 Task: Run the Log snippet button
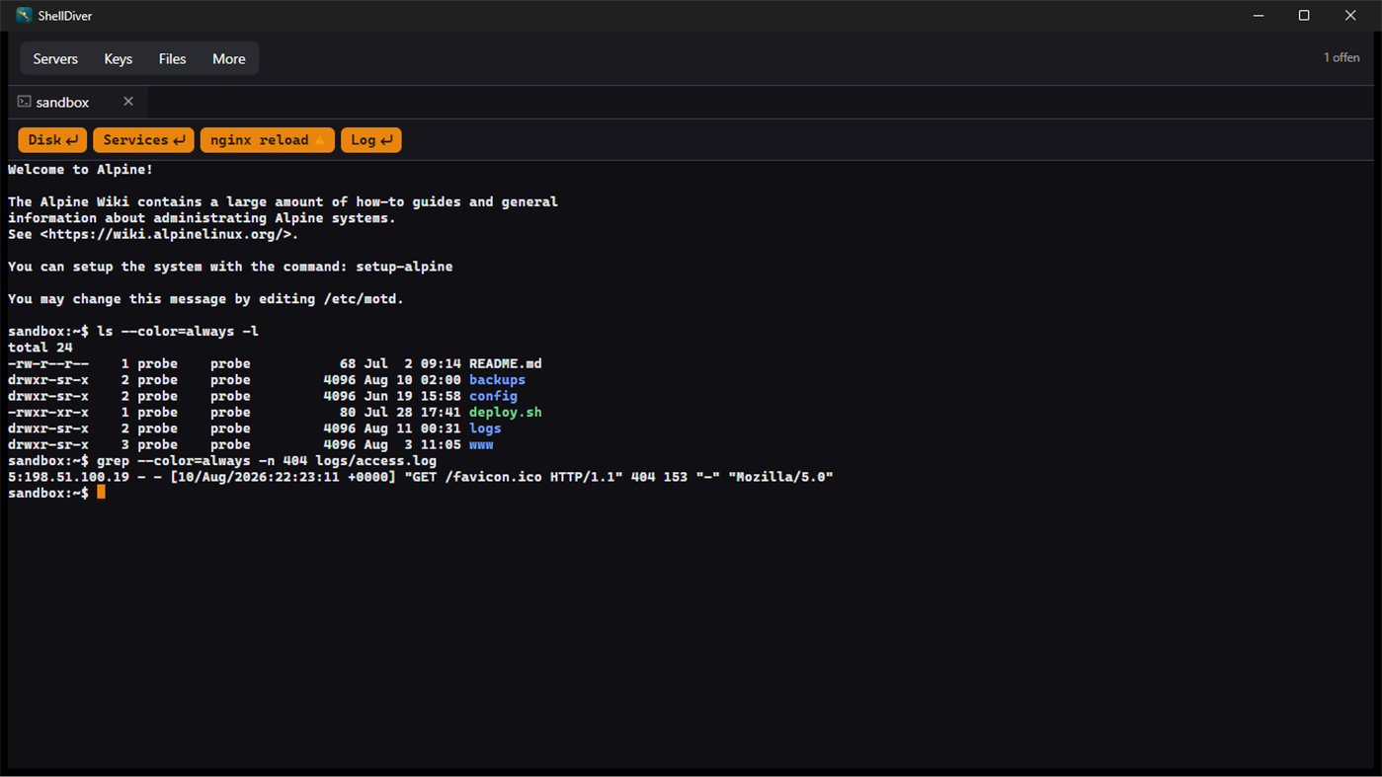point(370,140)
